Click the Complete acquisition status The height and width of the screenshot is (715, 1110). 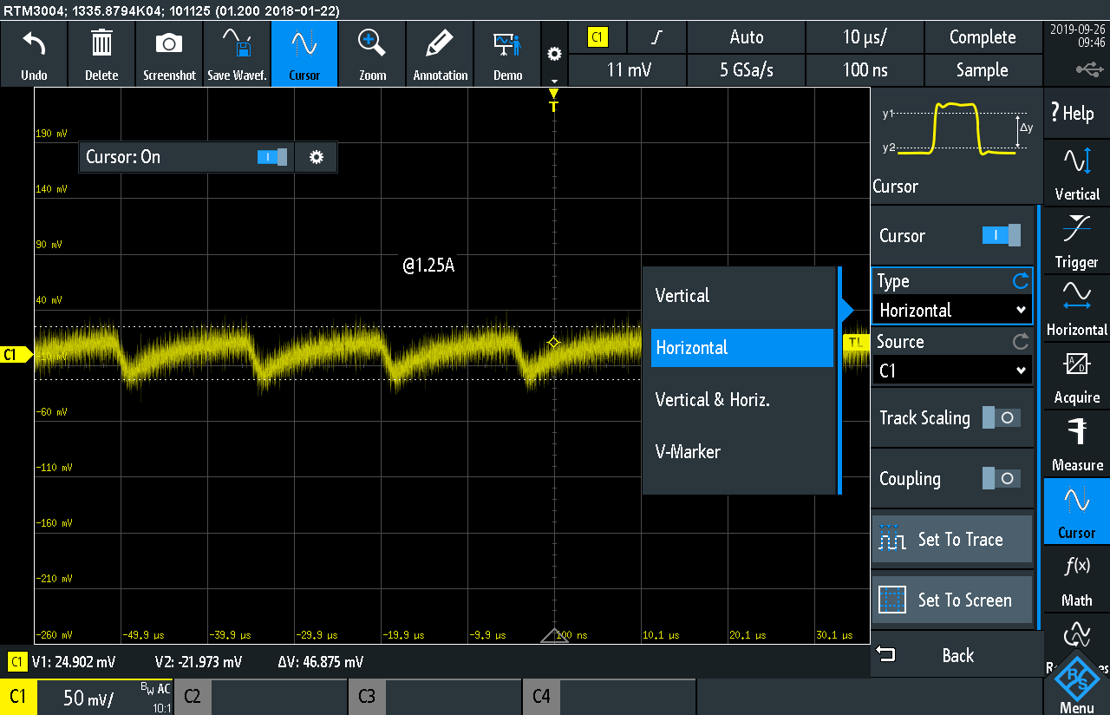983,37
